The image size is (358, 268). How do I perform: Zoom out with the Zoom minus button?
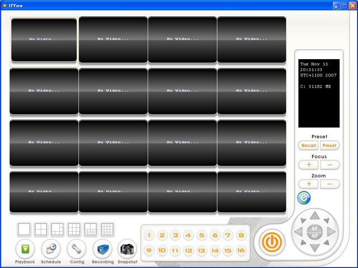pyautogui.click(x=329, y=184)
